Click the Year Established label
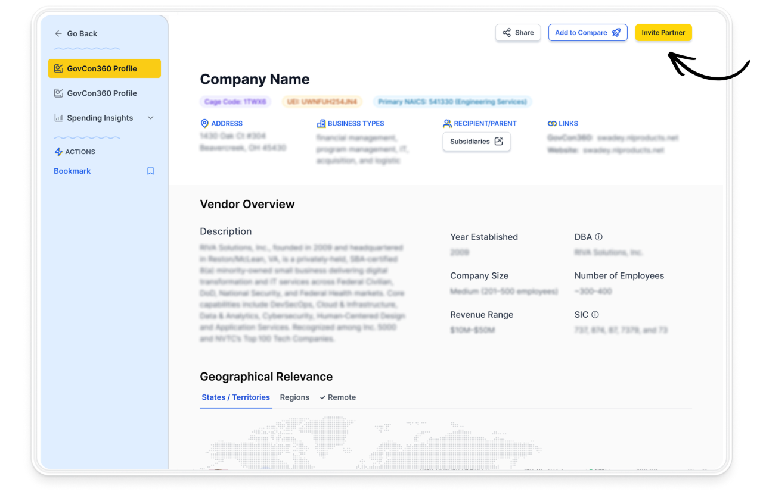This screenshot has width=763, height=495. 484,237
